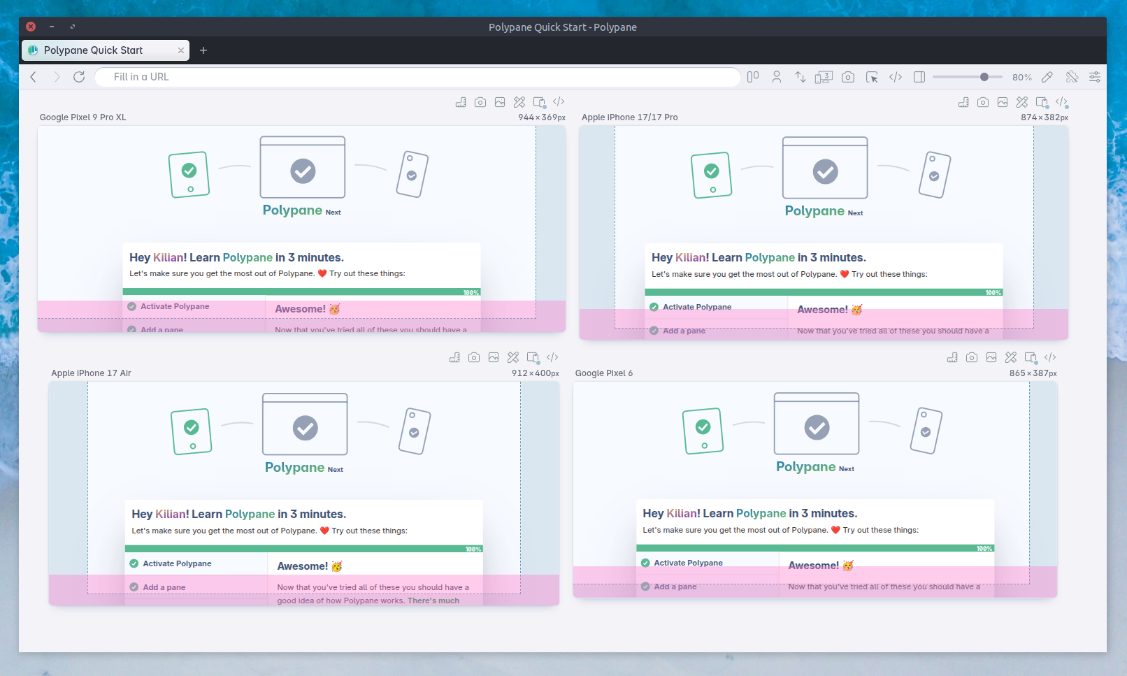1127x676 pixels.
Task: Click the 100% progress bar in iPhone 17 Air pane
Action: 304,549
